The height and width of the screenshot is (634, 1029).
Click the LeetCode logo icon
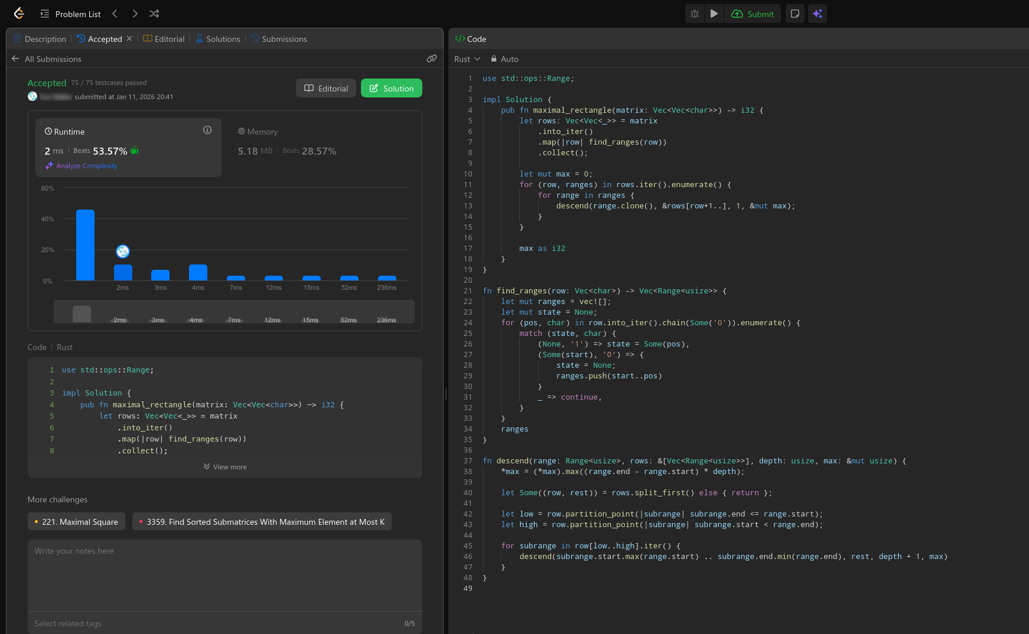pyautogui.click(x=19, y=14)
